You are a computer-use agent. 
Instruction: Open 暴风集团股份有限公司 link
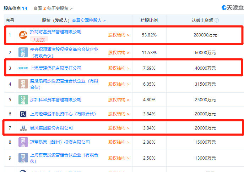[x=51, y=128]
